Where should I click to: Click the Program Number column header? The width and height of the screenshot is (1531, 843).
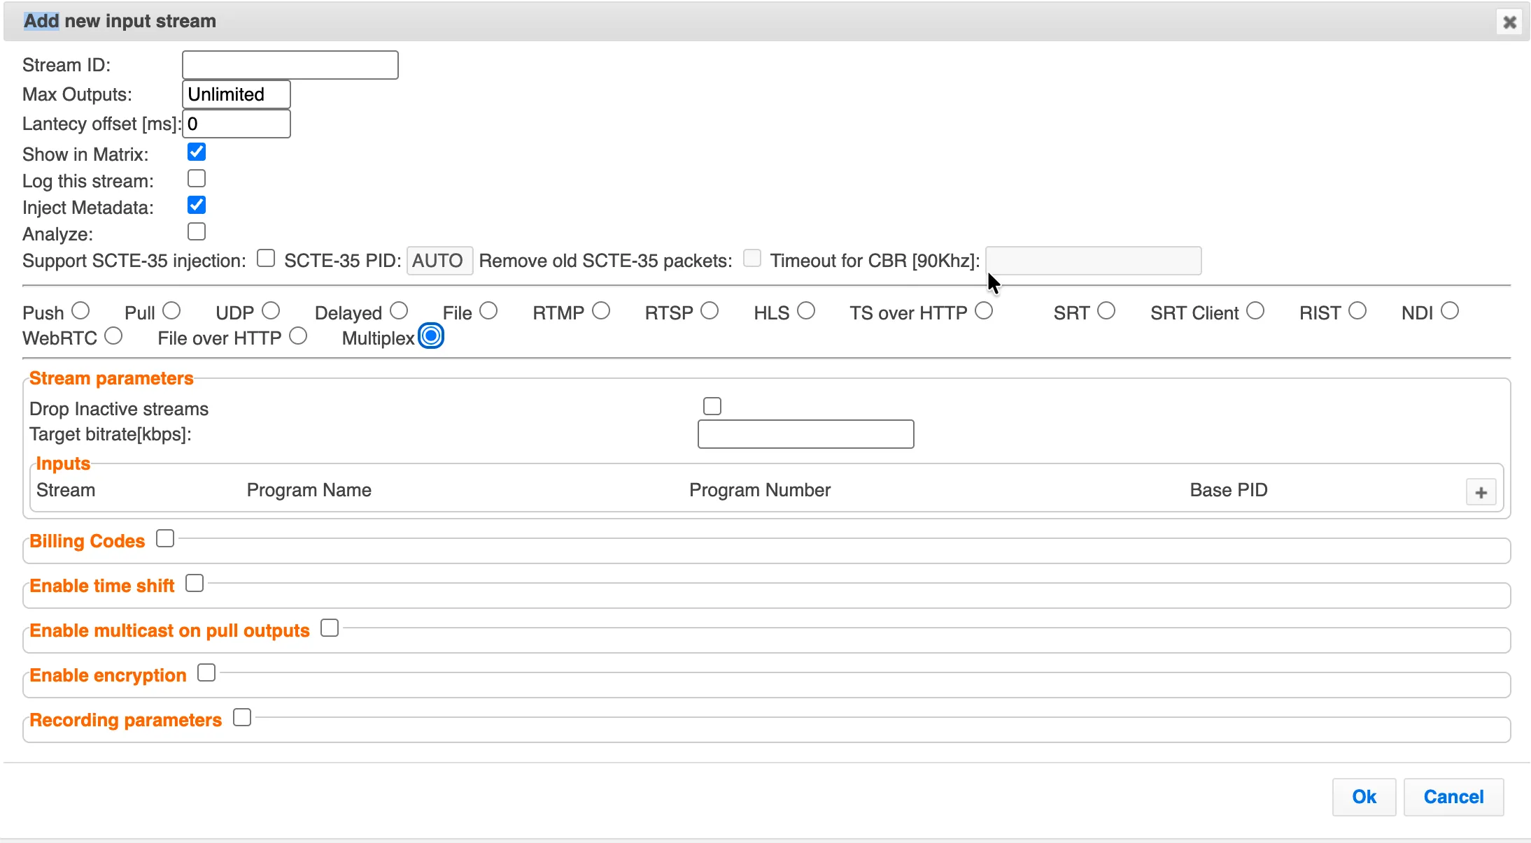(x=760, y=490)
